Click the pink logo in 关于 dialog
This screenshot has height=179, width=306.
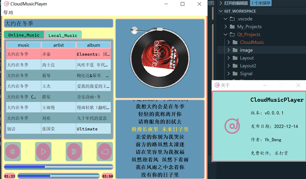[232, 126]
